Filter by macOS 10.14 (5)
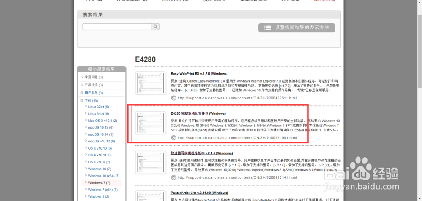The height and width of the screenshot is (201, 422). (x=101, y=134)
